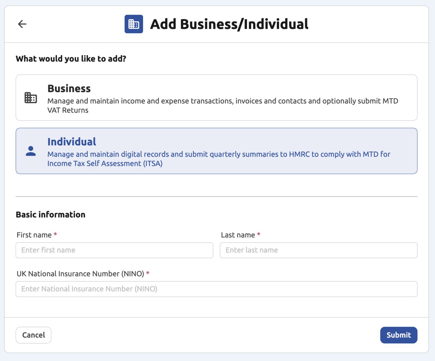Click the Add Business/Individual title
The width and height of the screenshot is (435, 361).
pyautogui.click(x=228, y=24)
